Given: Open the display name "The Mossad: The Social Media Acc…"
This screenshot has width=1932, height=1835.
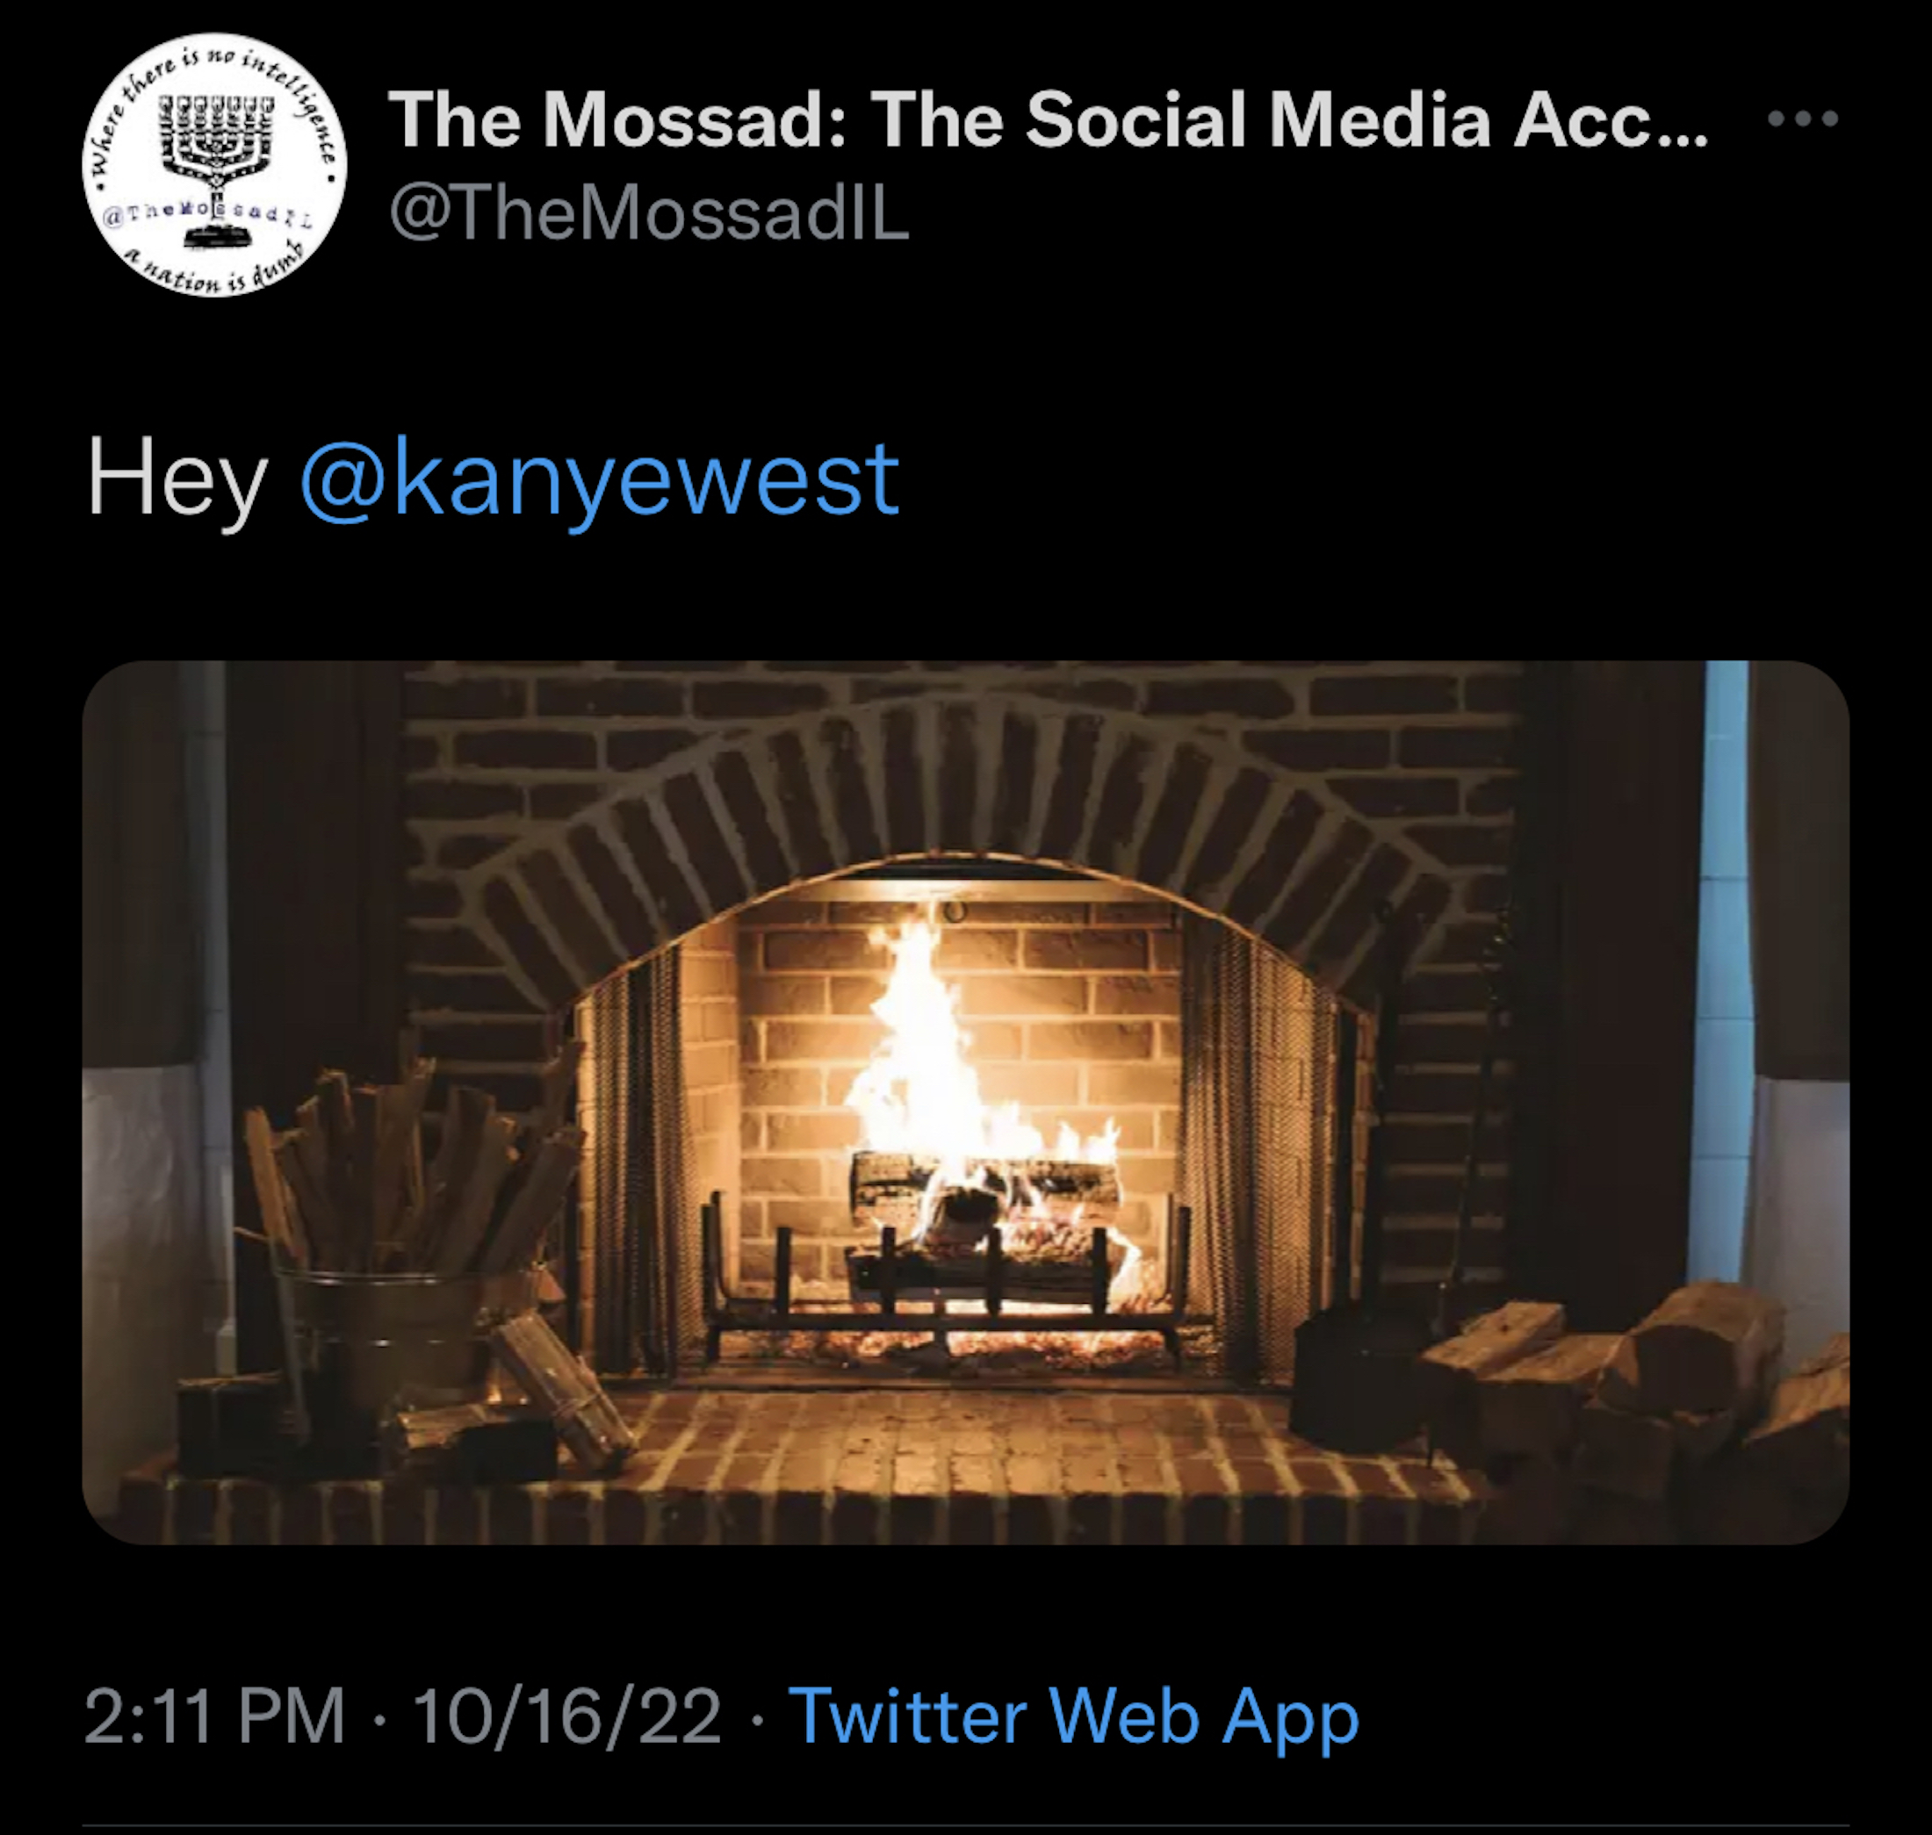Looking at the screenshot, I should [x=1047, y=119].
